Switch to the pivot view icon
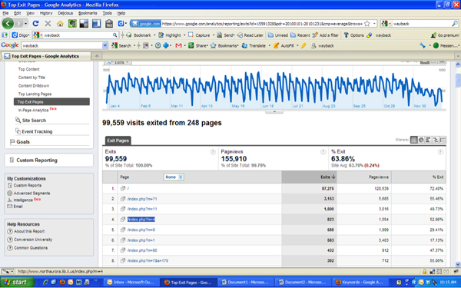Screen dimensions: 461x288 443,140
